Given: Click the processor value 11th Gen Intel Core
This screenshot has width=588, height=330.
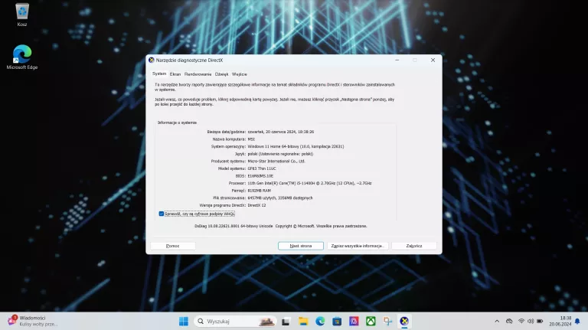Looking at the screenshot, I should click(x=310, y=183).
